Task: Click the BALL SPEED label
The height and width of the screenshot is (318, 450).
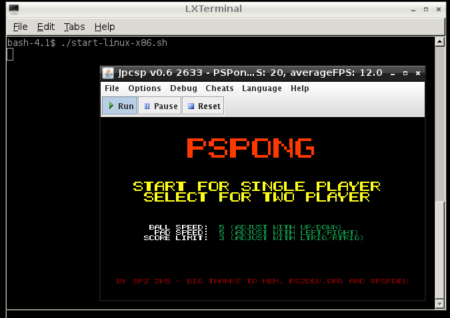Action: click(178, 227)
